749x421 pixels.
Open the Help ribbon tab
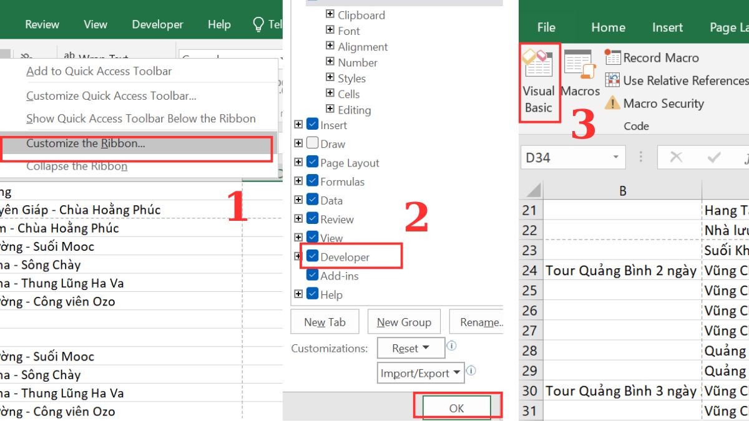coord(219,24)
